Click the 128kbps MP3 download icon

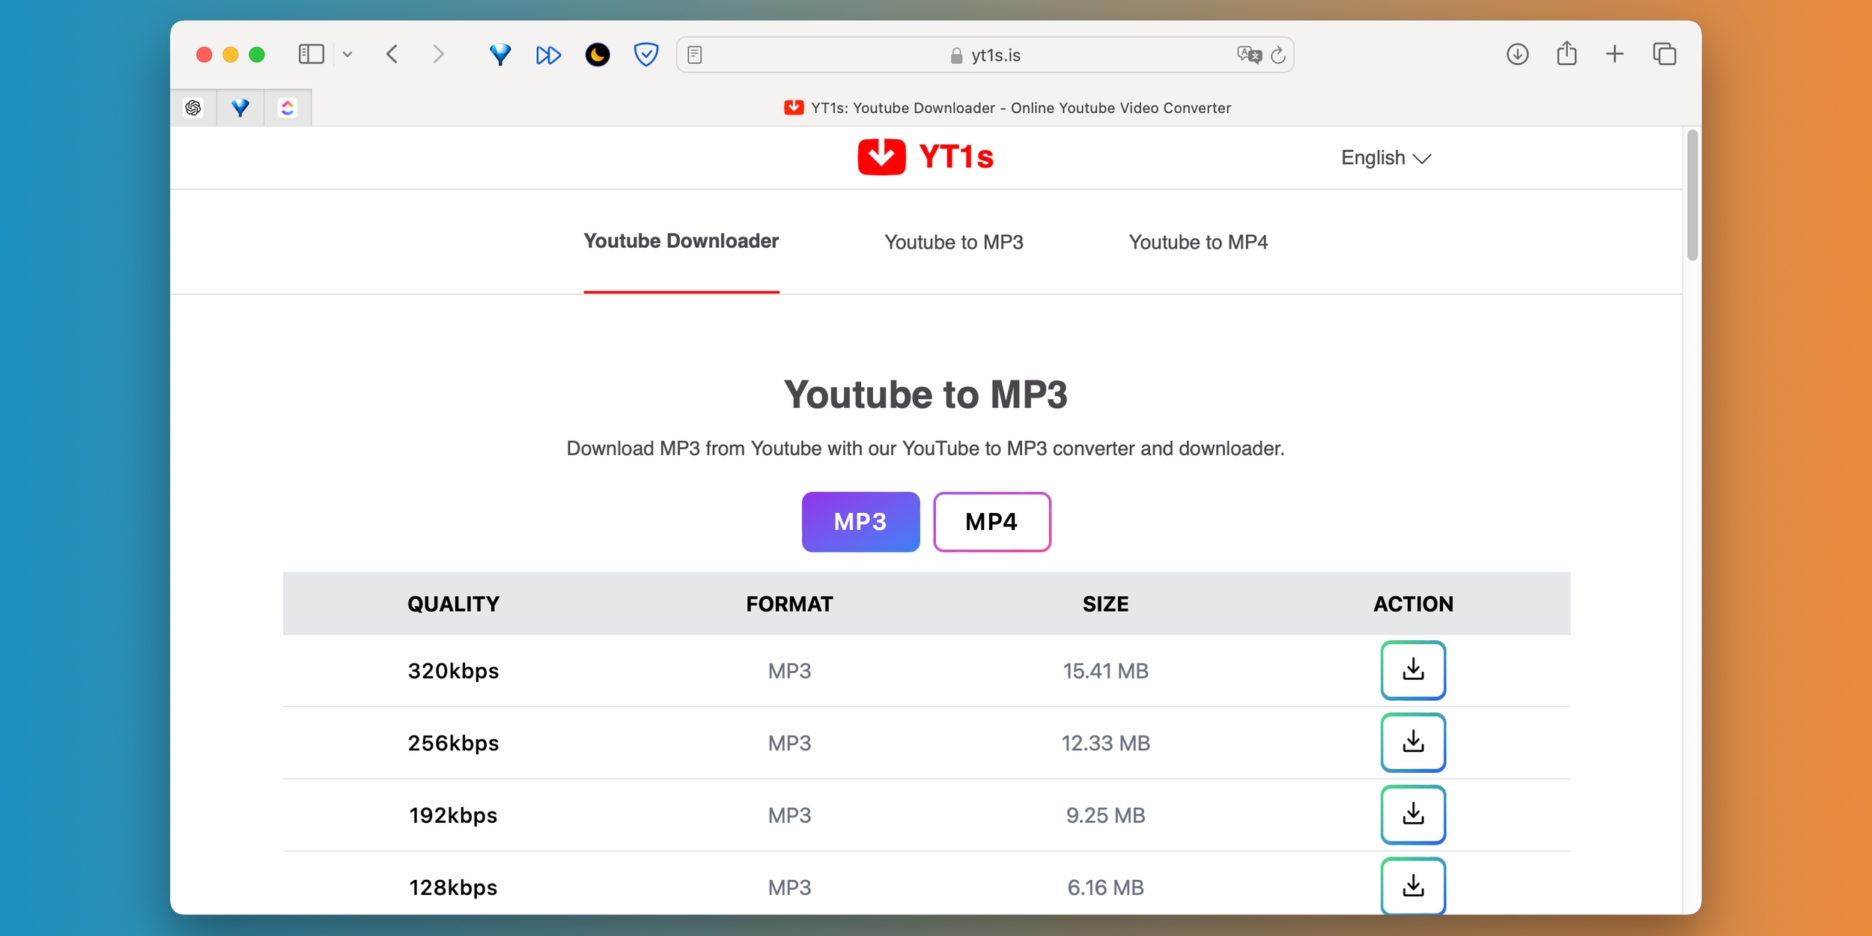(1414, 887)
